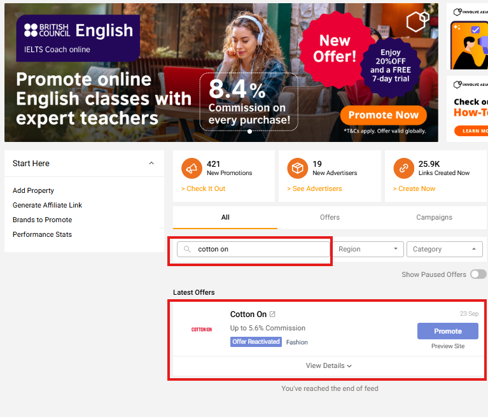Click the '23 Sep' date text
Image resolution: width=488 pixels, height=417 pixels.
(x=469, y=314)
